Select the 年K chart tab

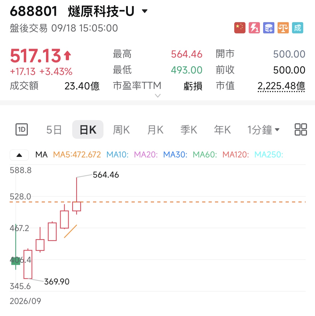(222, 130)
